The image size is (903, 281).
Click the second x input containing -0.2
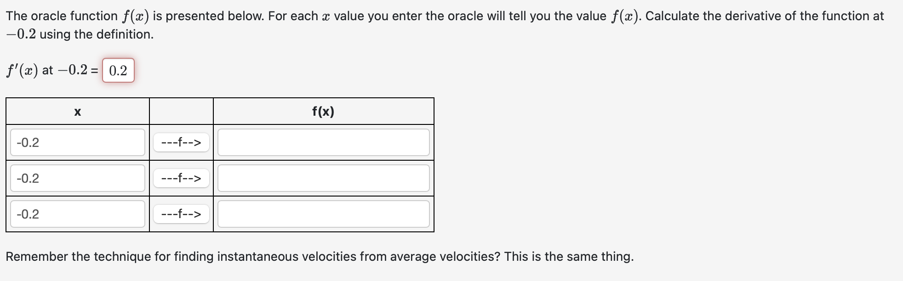point(77,178)
